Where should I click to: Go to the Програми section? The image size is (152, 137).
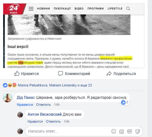(x=95, y=9)
